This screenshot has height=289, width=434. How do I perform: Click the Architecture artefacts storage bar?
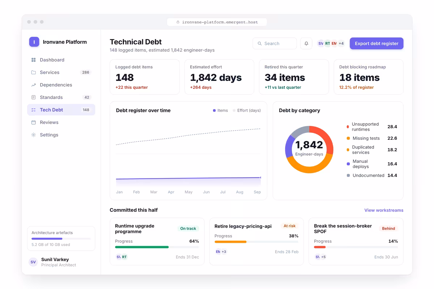[x=61, y=239]
